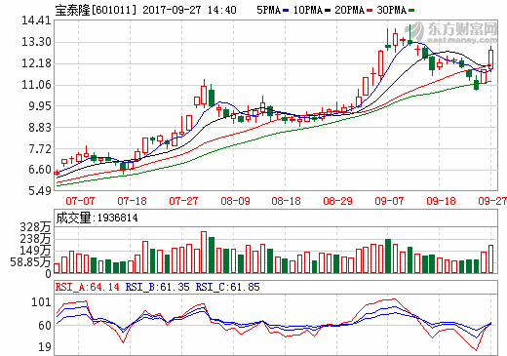Click the 09-07 date label
507x356 pixels.
(389, 201)
